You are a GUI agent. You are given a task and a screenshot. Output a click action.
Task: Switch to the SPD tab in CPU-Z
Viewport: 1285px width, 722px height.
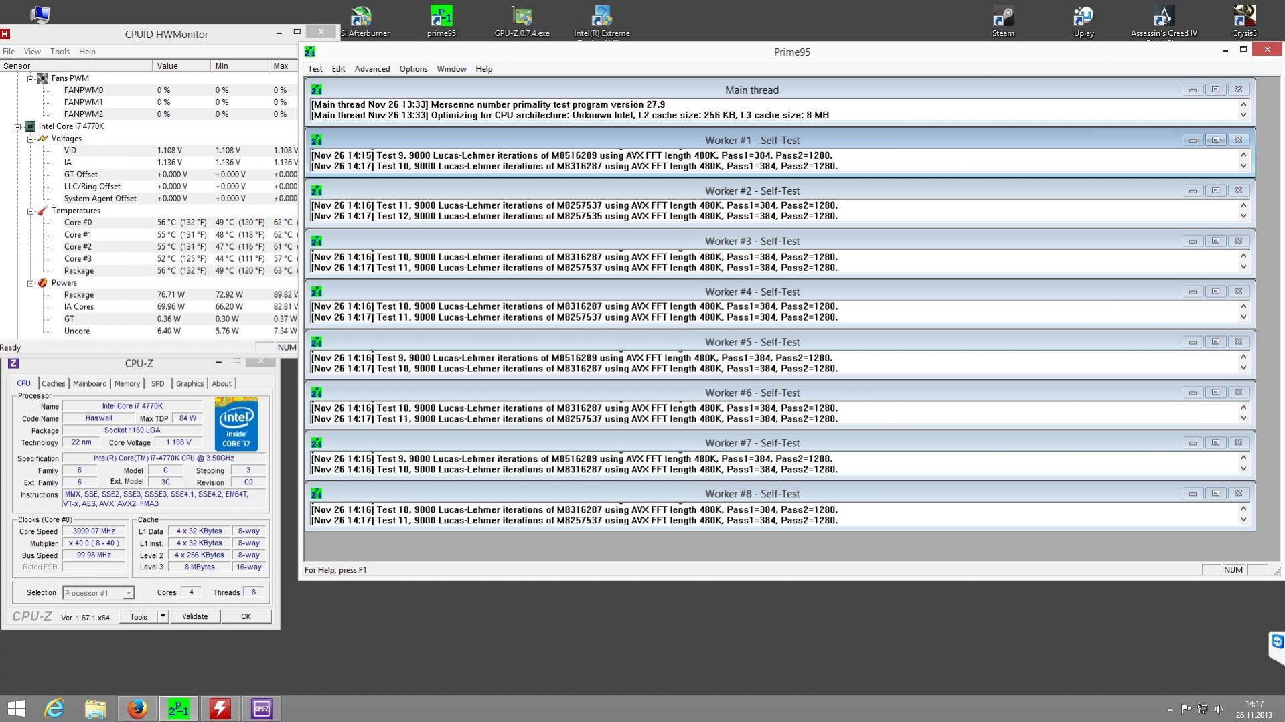point(157,383)
